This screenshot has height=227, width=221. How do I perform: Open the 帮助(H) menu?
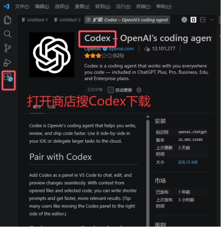(x=164, y=6)
